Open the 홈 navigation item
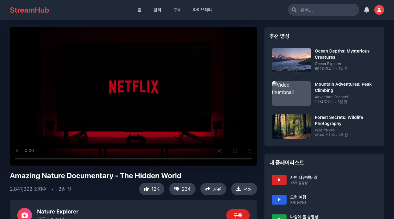The width and height of the screenshot is (394, 219). [x=139, y=10]
